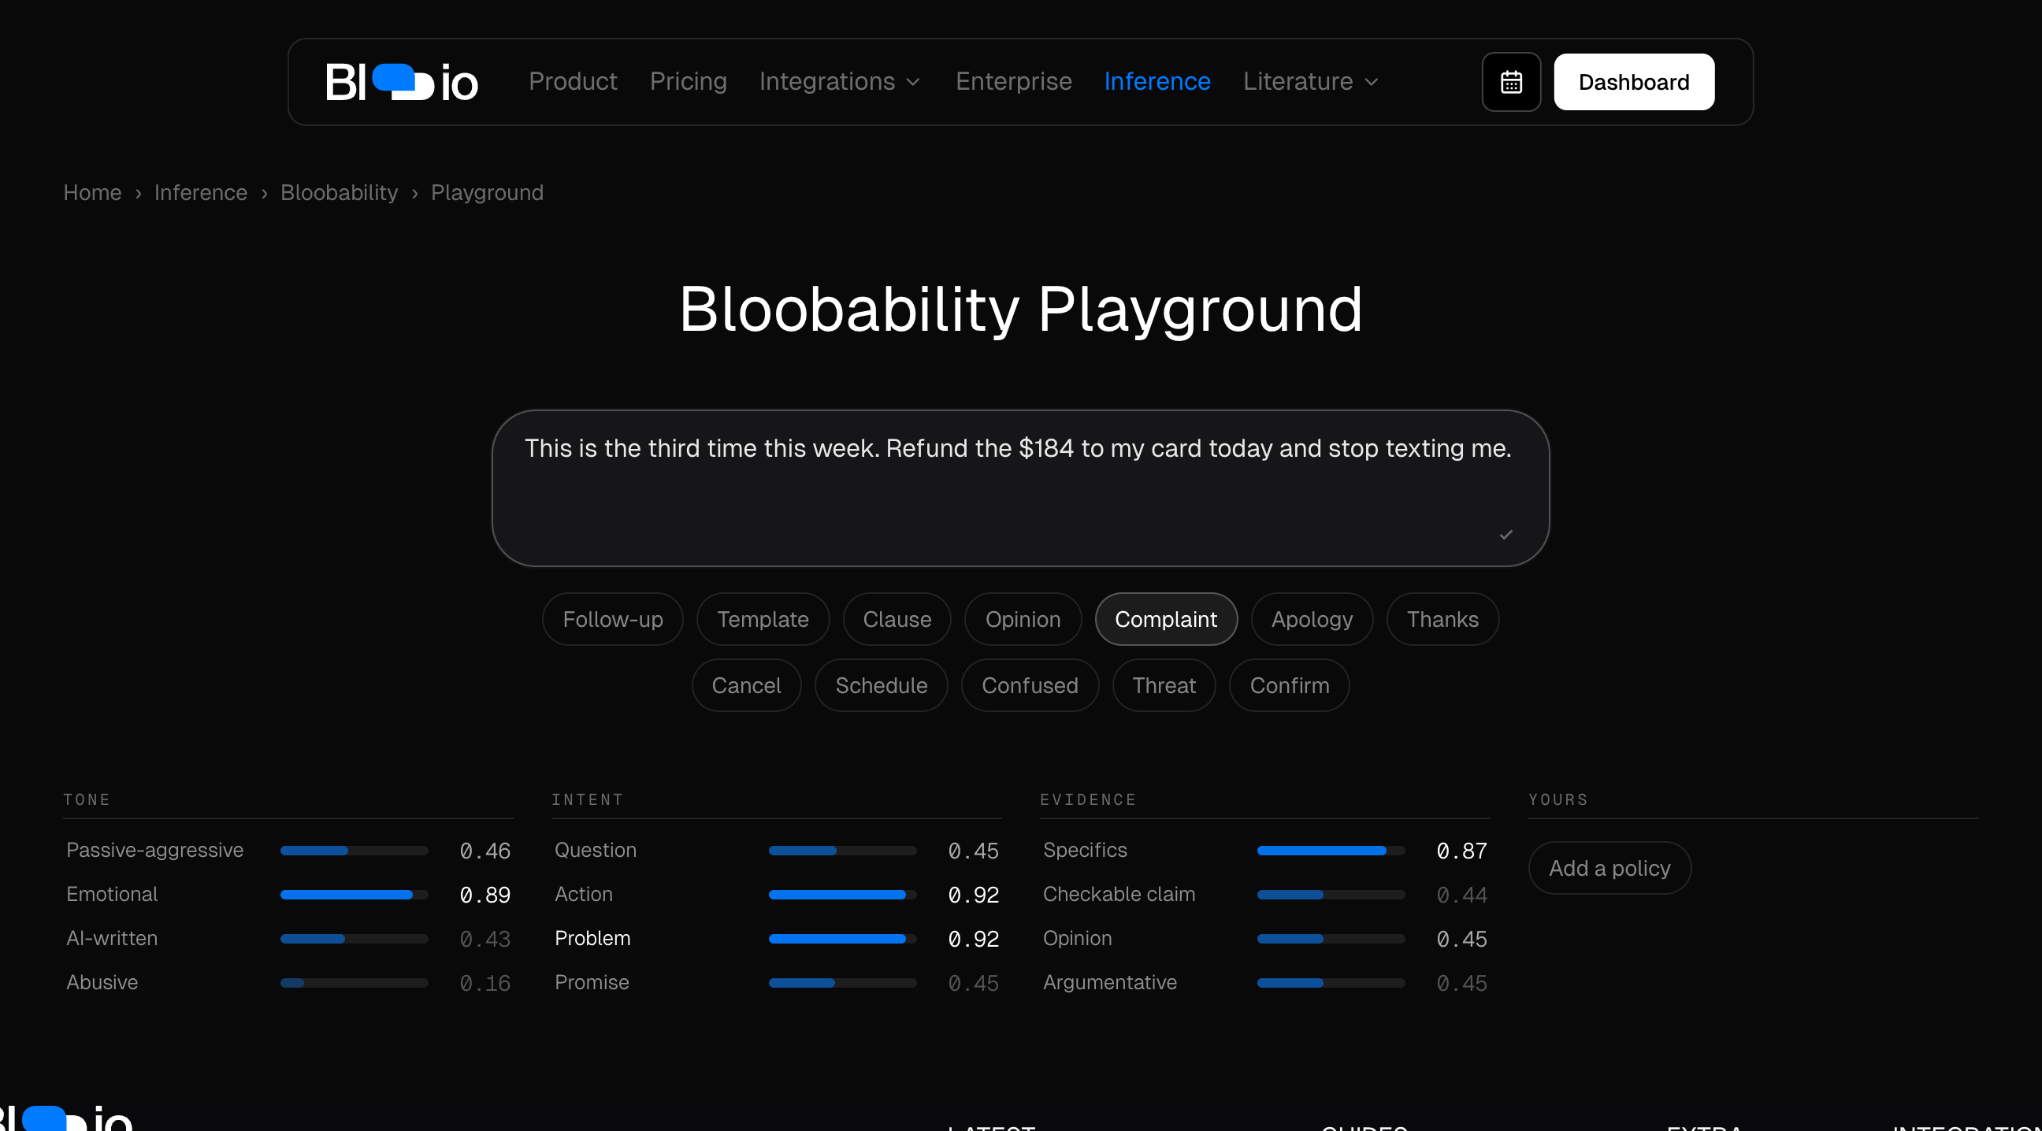Screen dimensions: 2042x1131
Task: Click the Promise intent label
Action: [592, 983]
